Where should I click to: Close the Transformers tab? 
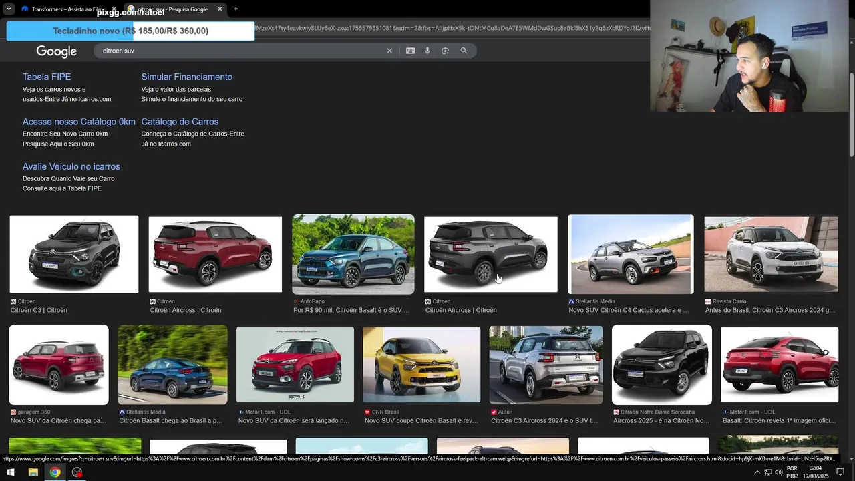pos(114,9)
